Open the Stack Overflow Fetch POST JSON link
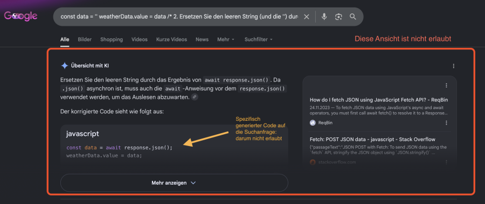This screenshot has width=485, height=204. 372,140
